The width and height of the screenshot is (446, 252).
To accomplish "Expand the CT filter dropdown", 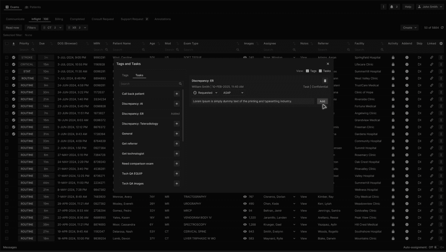I will point(60,28).
